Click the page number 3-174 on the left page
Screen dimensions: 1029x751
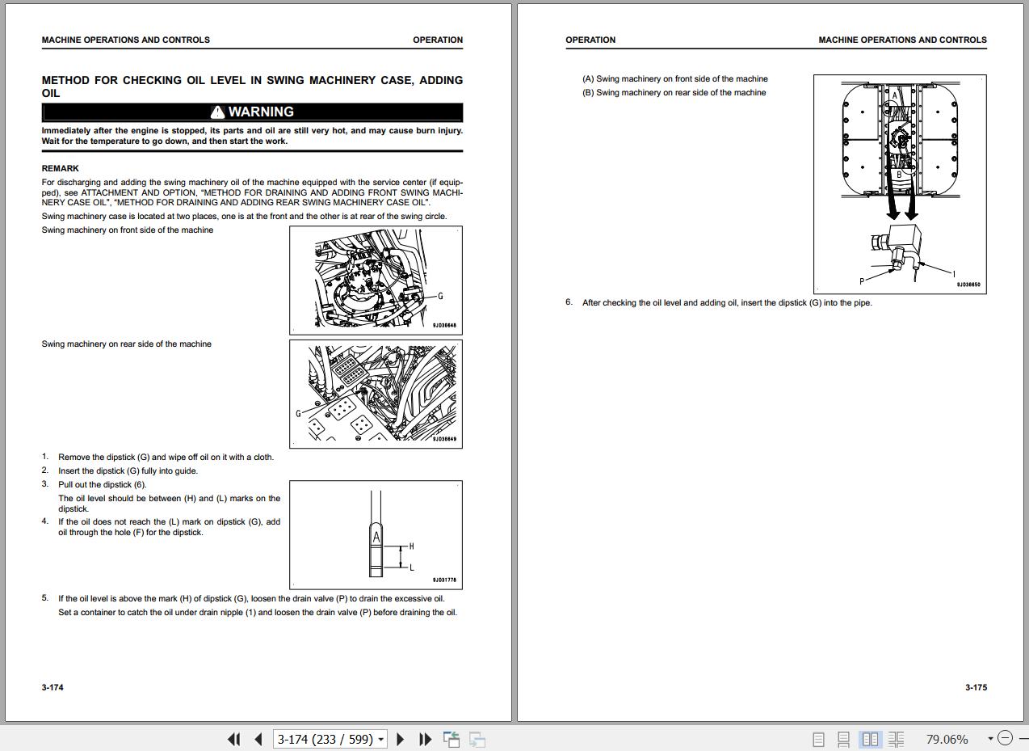tap(52, 687)
